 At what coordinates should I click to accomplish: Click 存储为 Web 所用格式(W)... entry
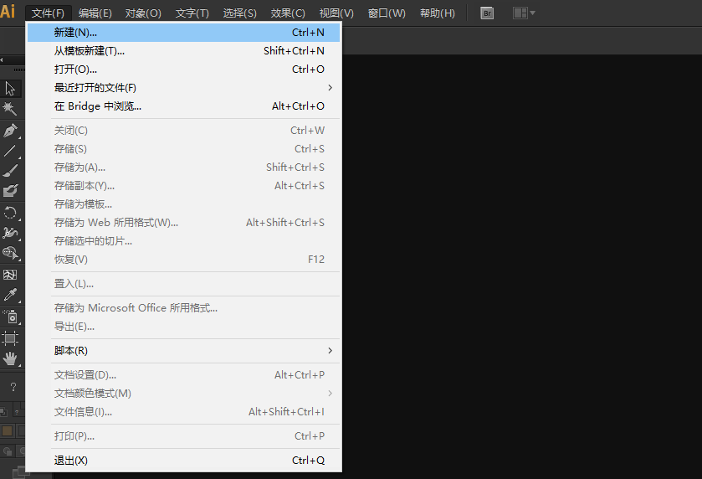coord(183,222)
